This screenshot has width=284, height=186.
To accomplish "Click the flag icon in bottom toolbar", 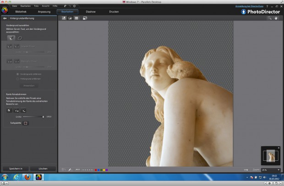I will pos(78,170).
